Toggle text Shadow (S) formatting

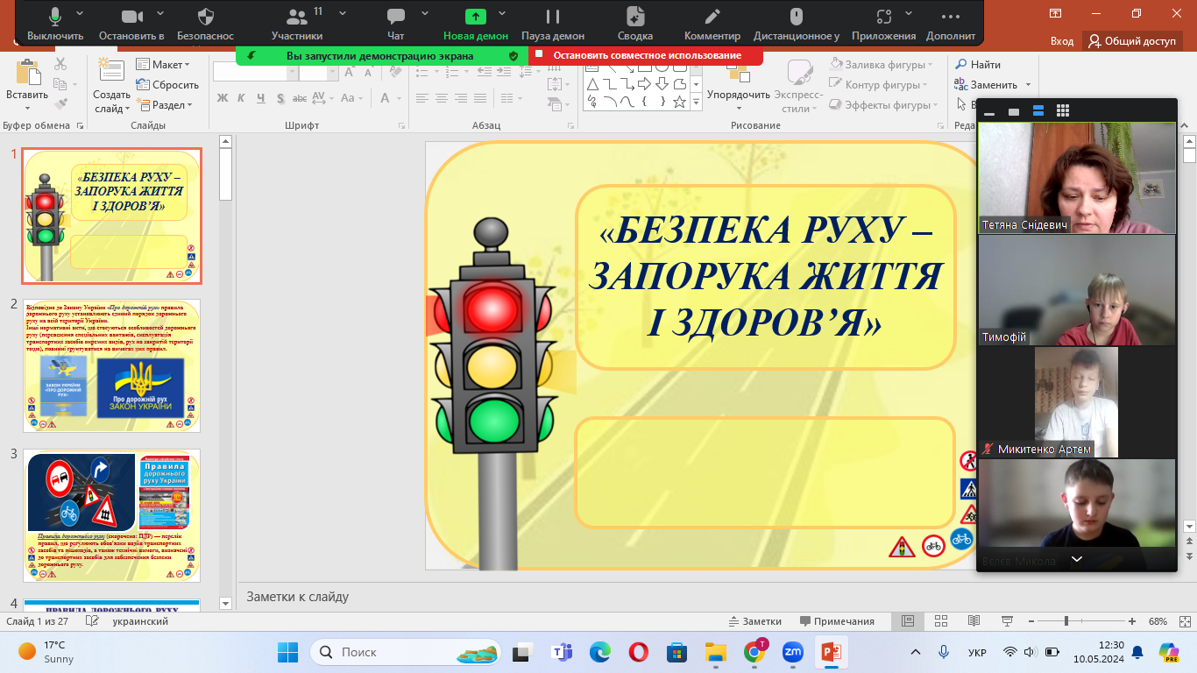point(280,98)
